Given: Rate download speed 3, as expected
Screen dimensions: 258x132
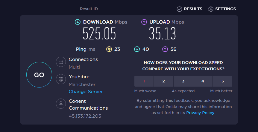Looking at the screenshot, I should [x=183, y=81].
